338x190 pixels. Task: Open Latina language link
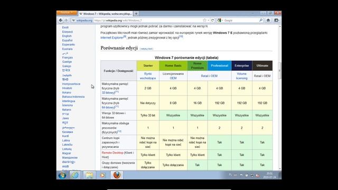[x=66, y=140]
